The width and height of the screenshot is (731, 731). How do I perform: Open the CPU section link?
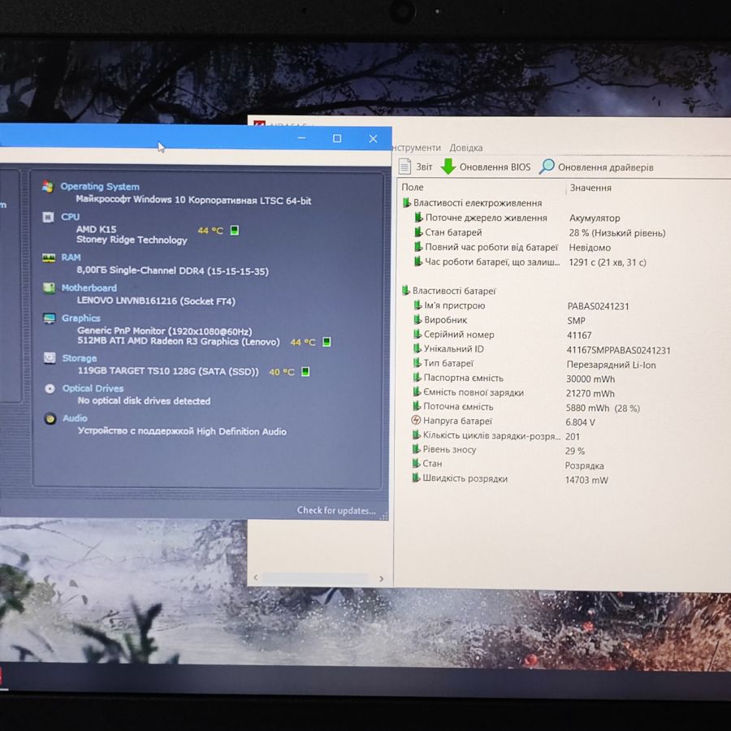click(x=70, y=217)
